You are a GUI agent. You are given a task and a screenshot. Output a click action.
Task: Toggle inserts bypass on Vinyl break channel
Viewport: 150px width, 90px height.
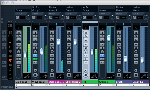point(35,56)
